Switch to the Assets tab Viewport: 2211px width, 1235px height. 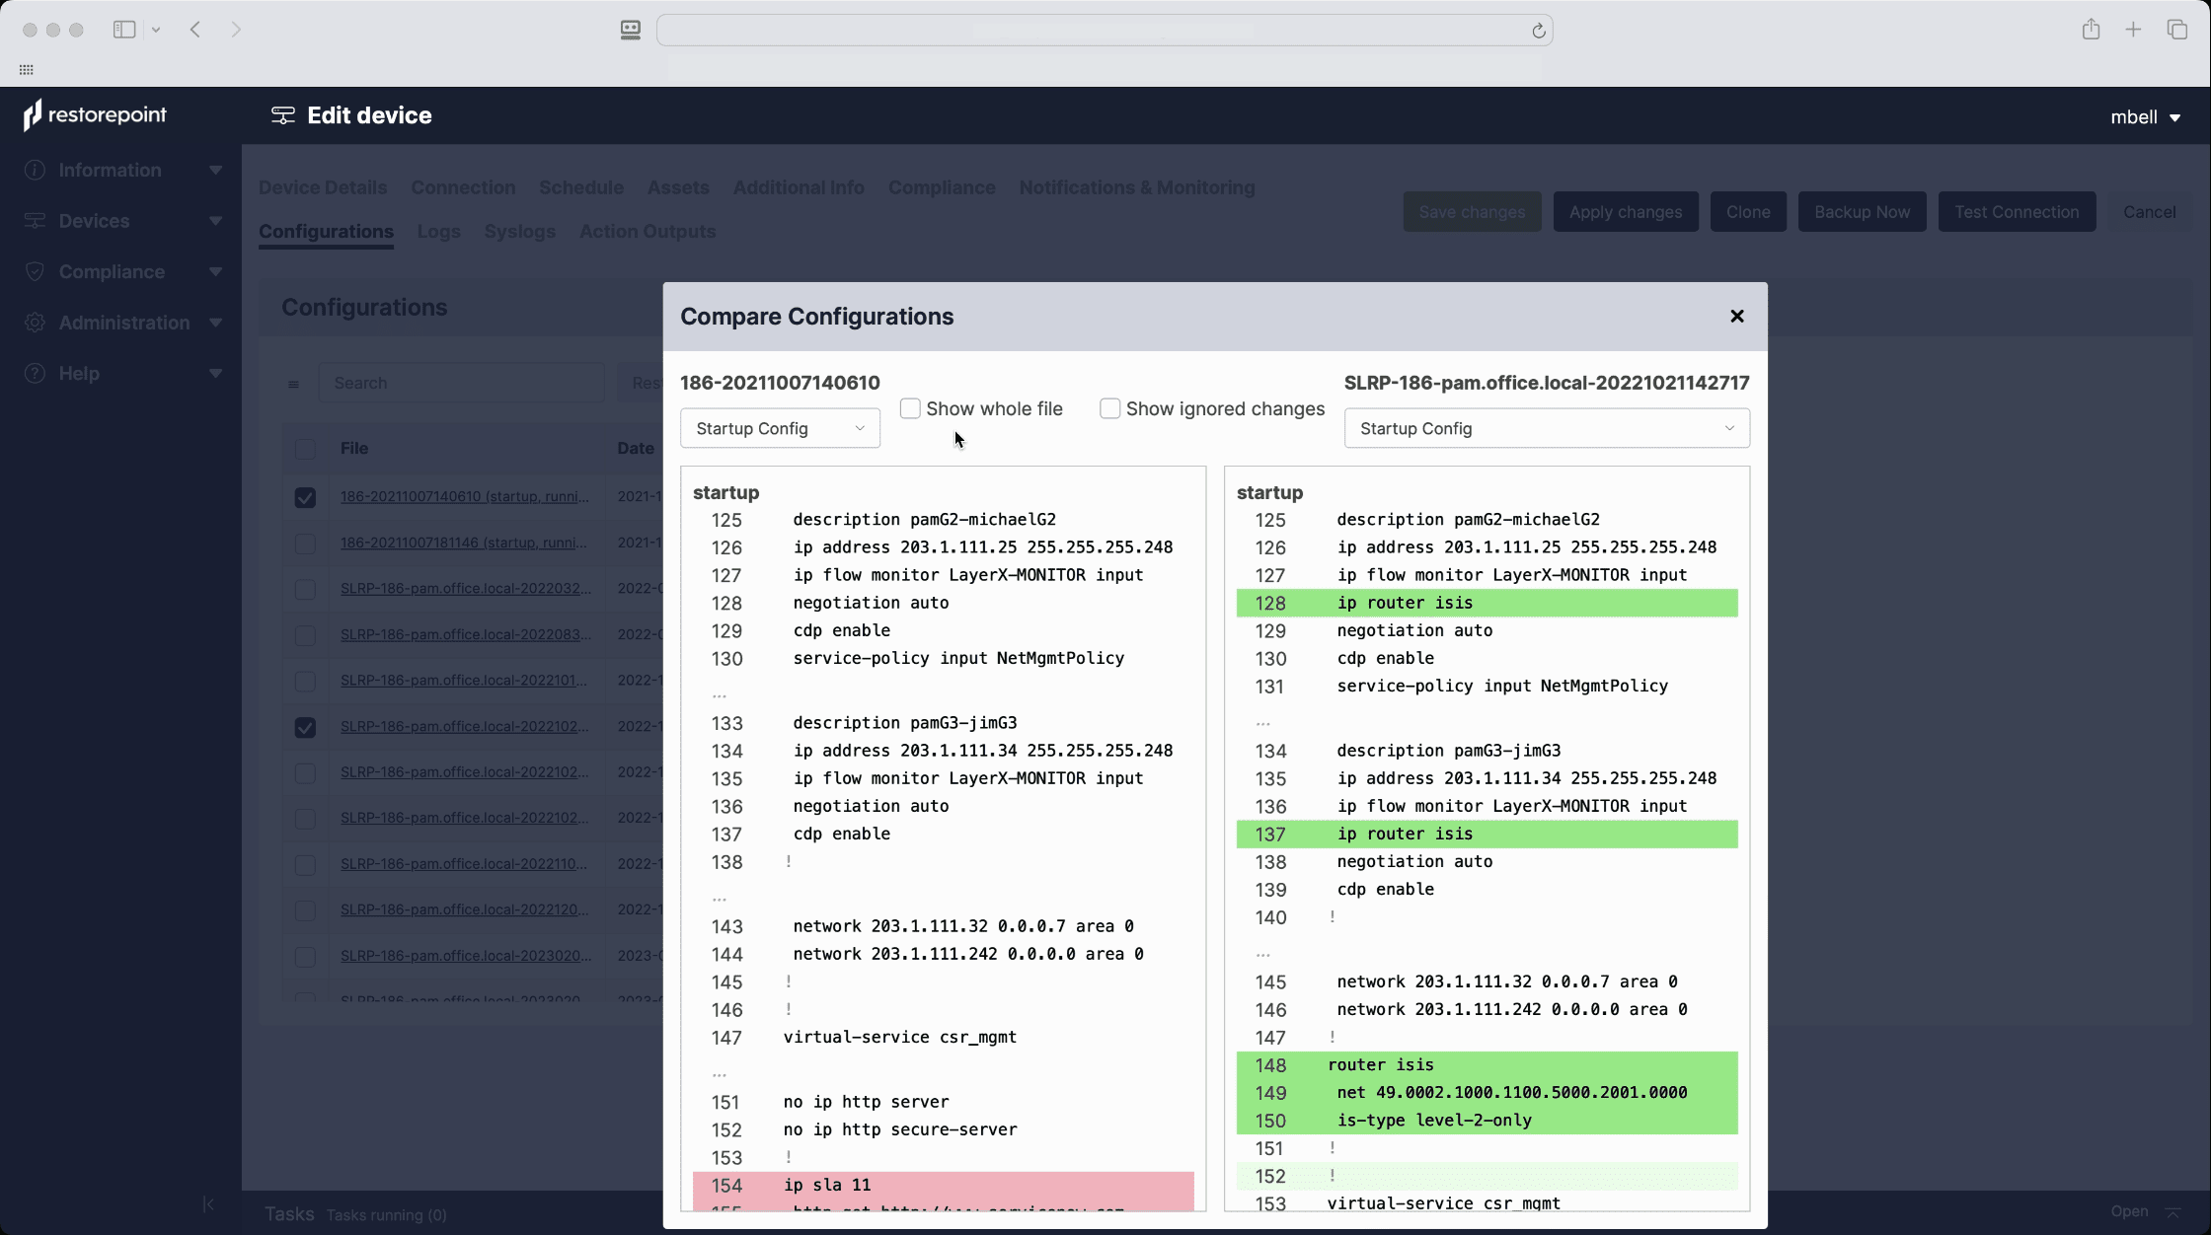pos(678,187)
